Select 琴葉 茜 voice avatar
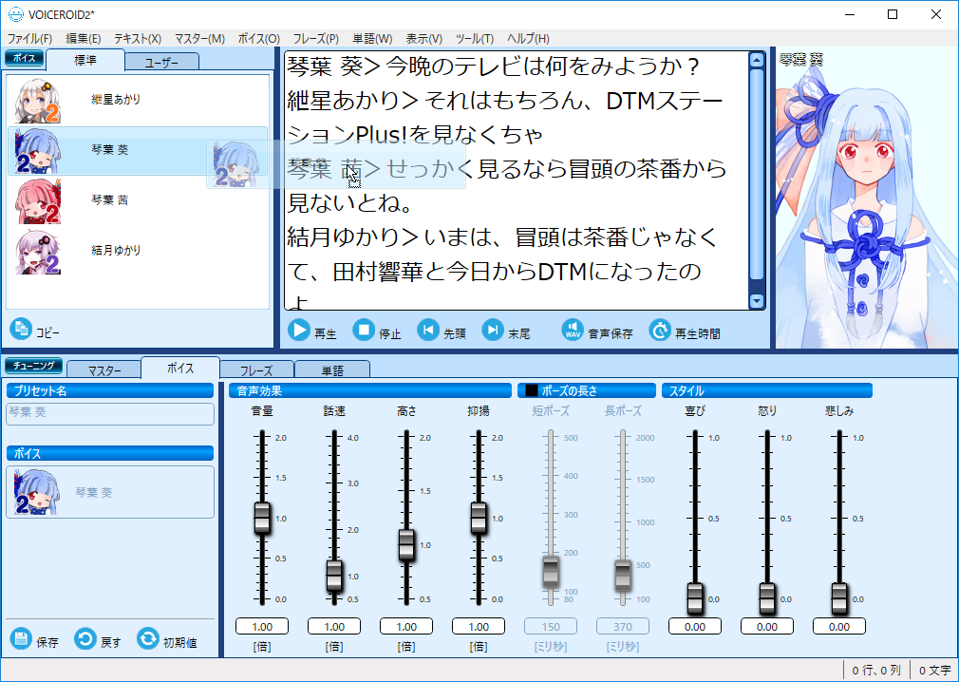This screenshot has height=682, width=959. pos(38,201)
